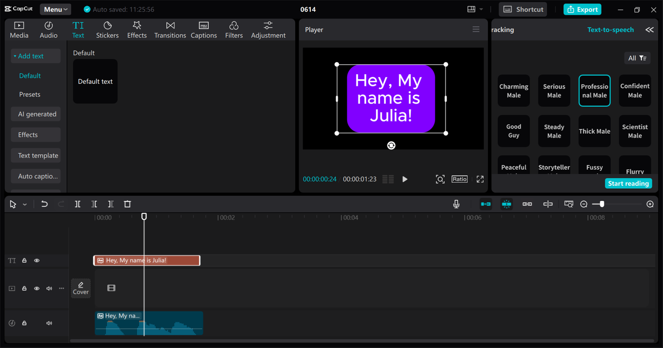Click the timeline cover settings monitor icon
This screenshot has width=663, height=348.
coord(569,204)
